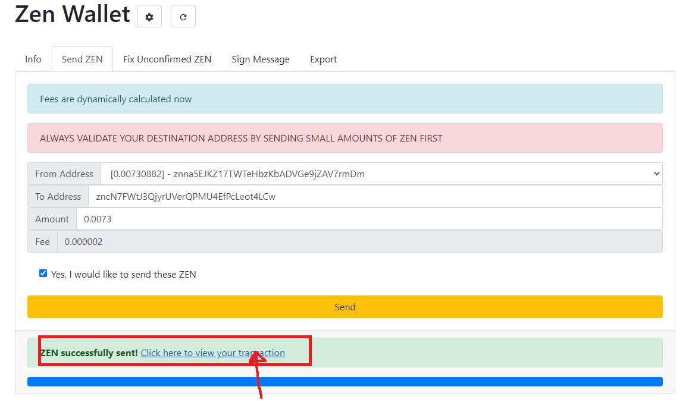Go to Sign Message tab
The height and width of the screenshot is (409, 692).
[x=261, y=59]
